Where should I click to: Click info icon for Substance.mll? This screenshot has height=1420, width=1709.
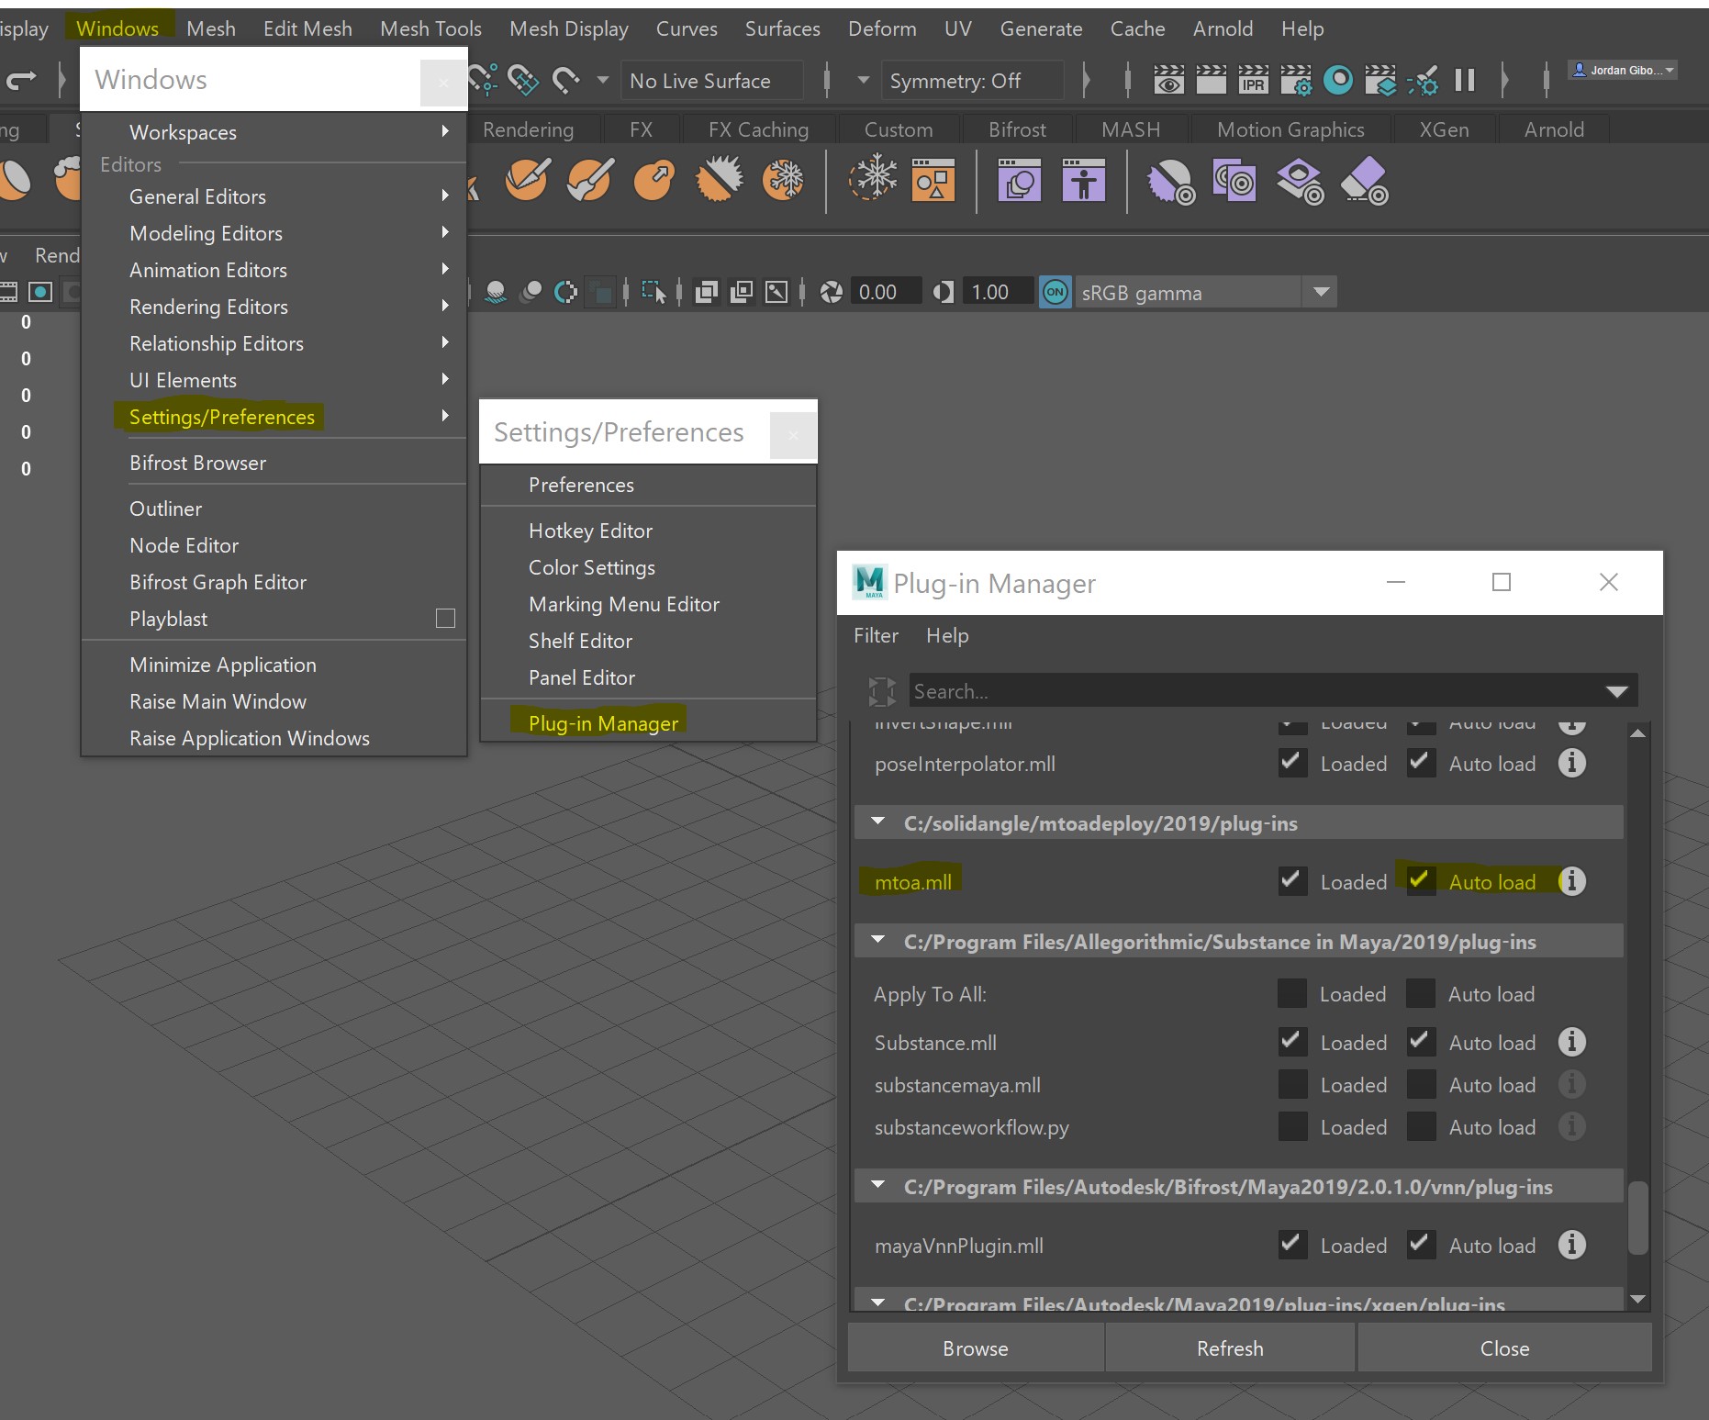point(1571,1042)
